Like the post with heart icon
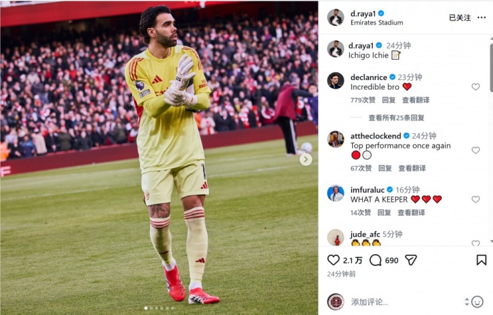 click(x=333, y=260)
